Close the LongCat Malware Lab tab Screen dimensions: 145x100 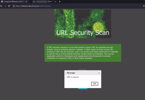point(26,2)
